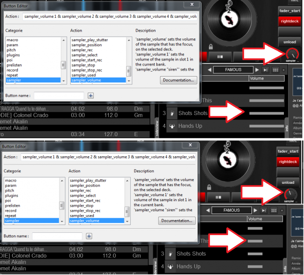
Task: Click the unload button in lower skin
Action: click(x=289, y=182)
